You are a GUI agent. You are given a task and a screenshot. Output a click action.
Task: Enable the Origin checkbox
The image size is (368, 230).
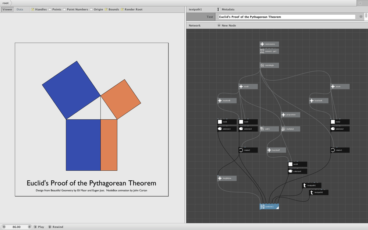coord(91,10)
